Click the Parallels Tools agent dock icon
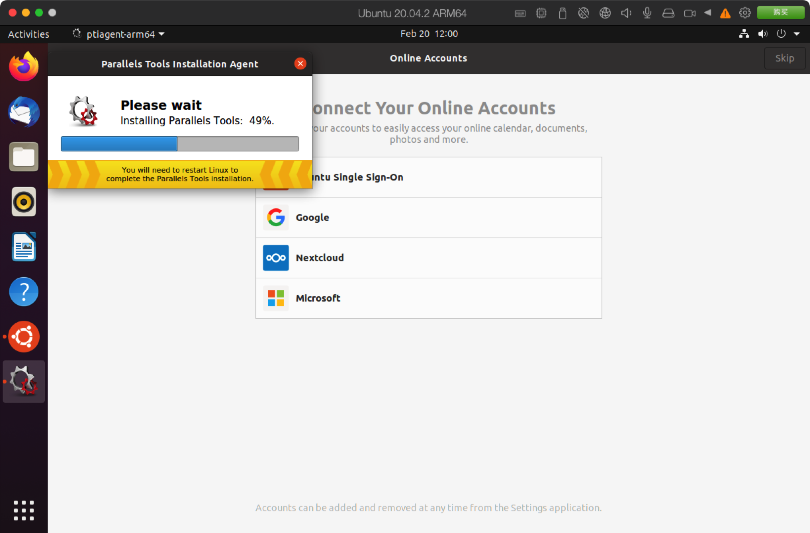The height and width of the screenshot is (533, 810). [23, 381]
